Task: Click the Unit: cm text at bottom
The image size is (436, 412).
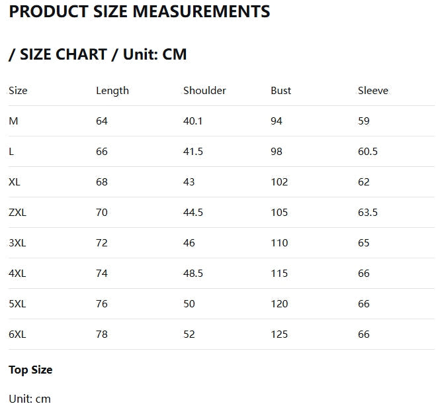Action: 30,399
